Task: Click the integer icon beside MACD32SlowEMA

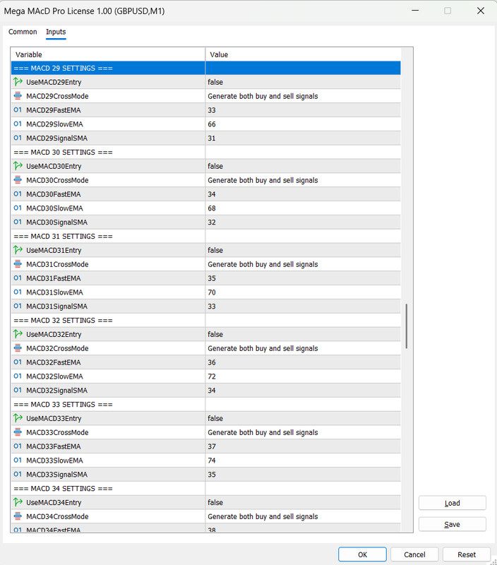Action: 18,376
